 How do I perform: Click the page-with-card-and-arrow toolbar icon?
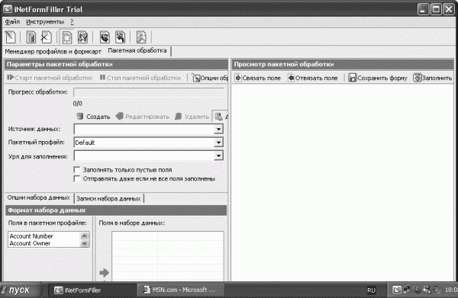(105, 37)
